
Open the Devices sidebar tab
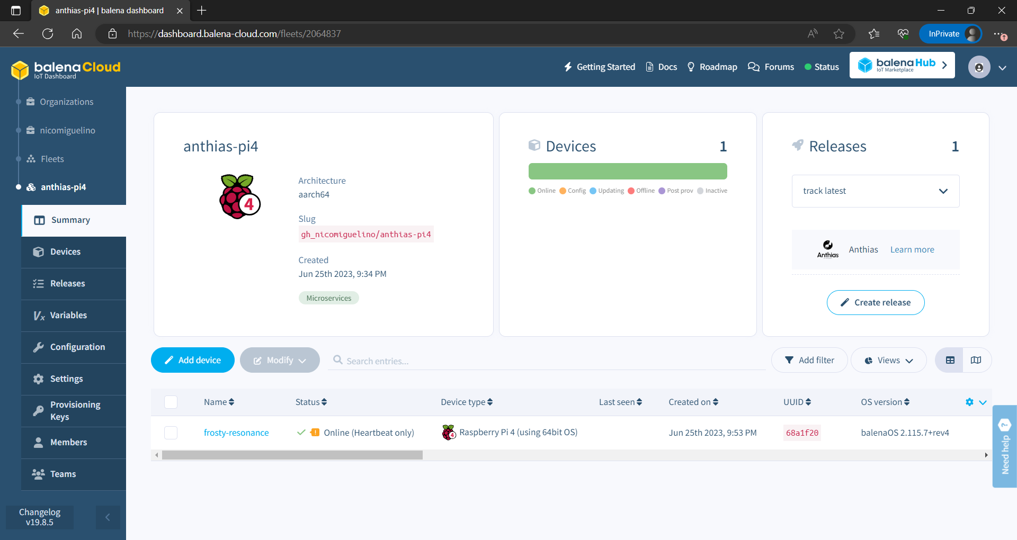(74, 252)
